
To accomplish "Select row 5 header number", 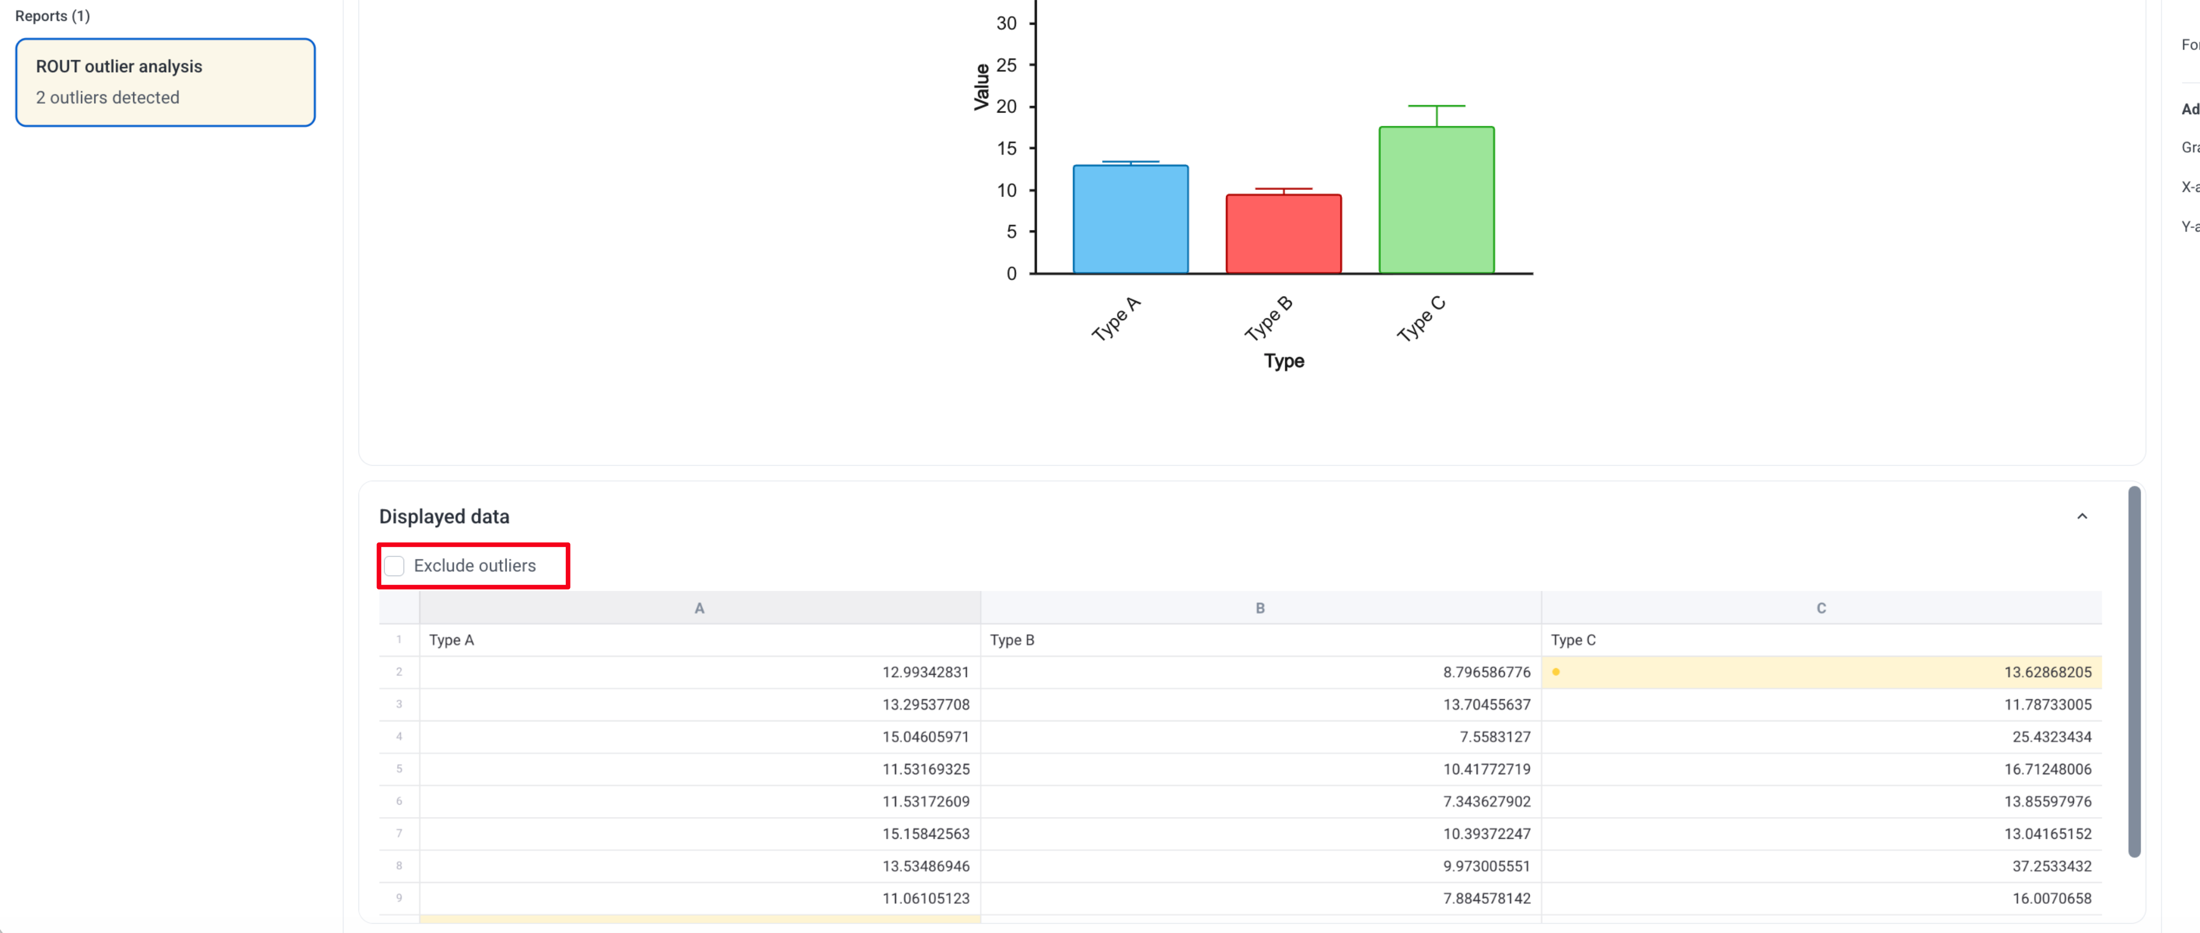I will tap(399, 769).
